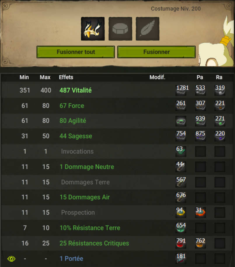Click the Fusionner button

click(x=156, y=52)
